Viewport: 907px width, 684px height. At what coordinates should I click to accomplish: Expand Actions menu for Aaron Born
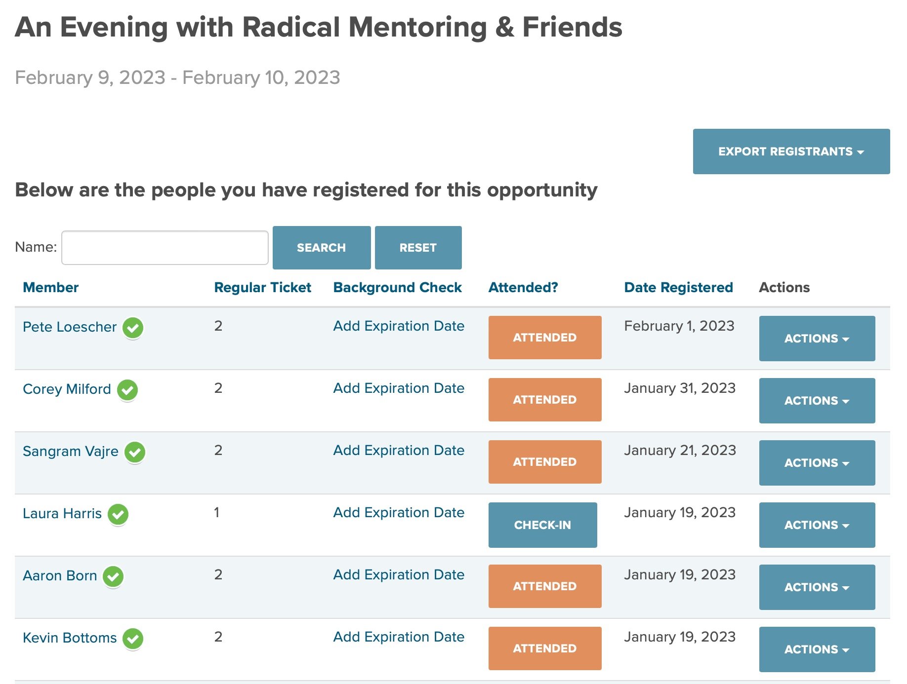tap(817, 587)
